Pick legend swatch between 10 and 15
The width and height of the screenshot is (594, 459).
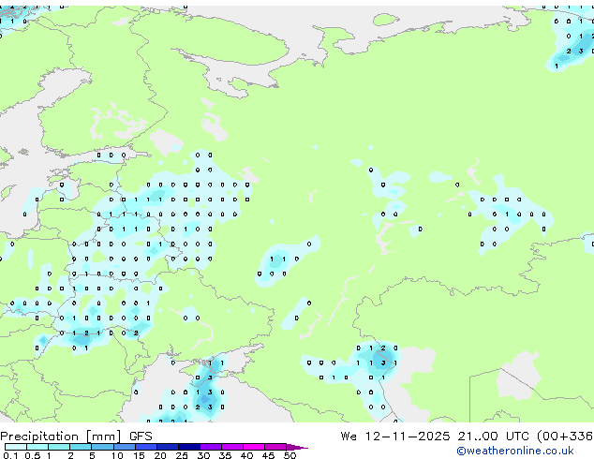coord(125,447)
